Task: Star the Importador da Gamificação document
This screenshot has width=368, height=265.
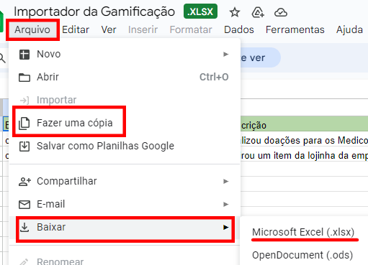Action: point(235,12)
